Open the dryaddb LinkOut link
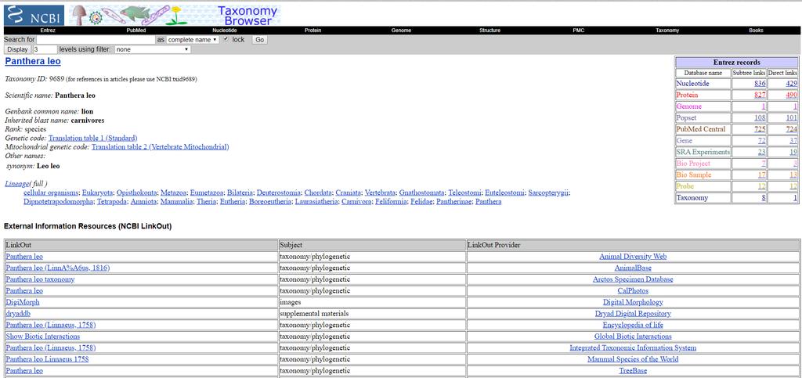 coord(18,314)
